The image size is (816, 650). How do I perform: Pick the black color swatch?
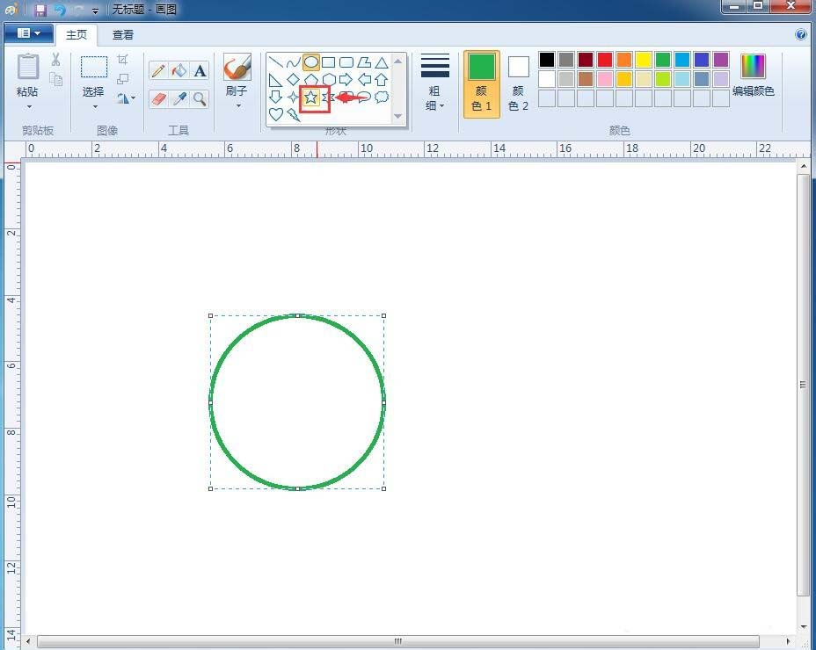(547, 60)
